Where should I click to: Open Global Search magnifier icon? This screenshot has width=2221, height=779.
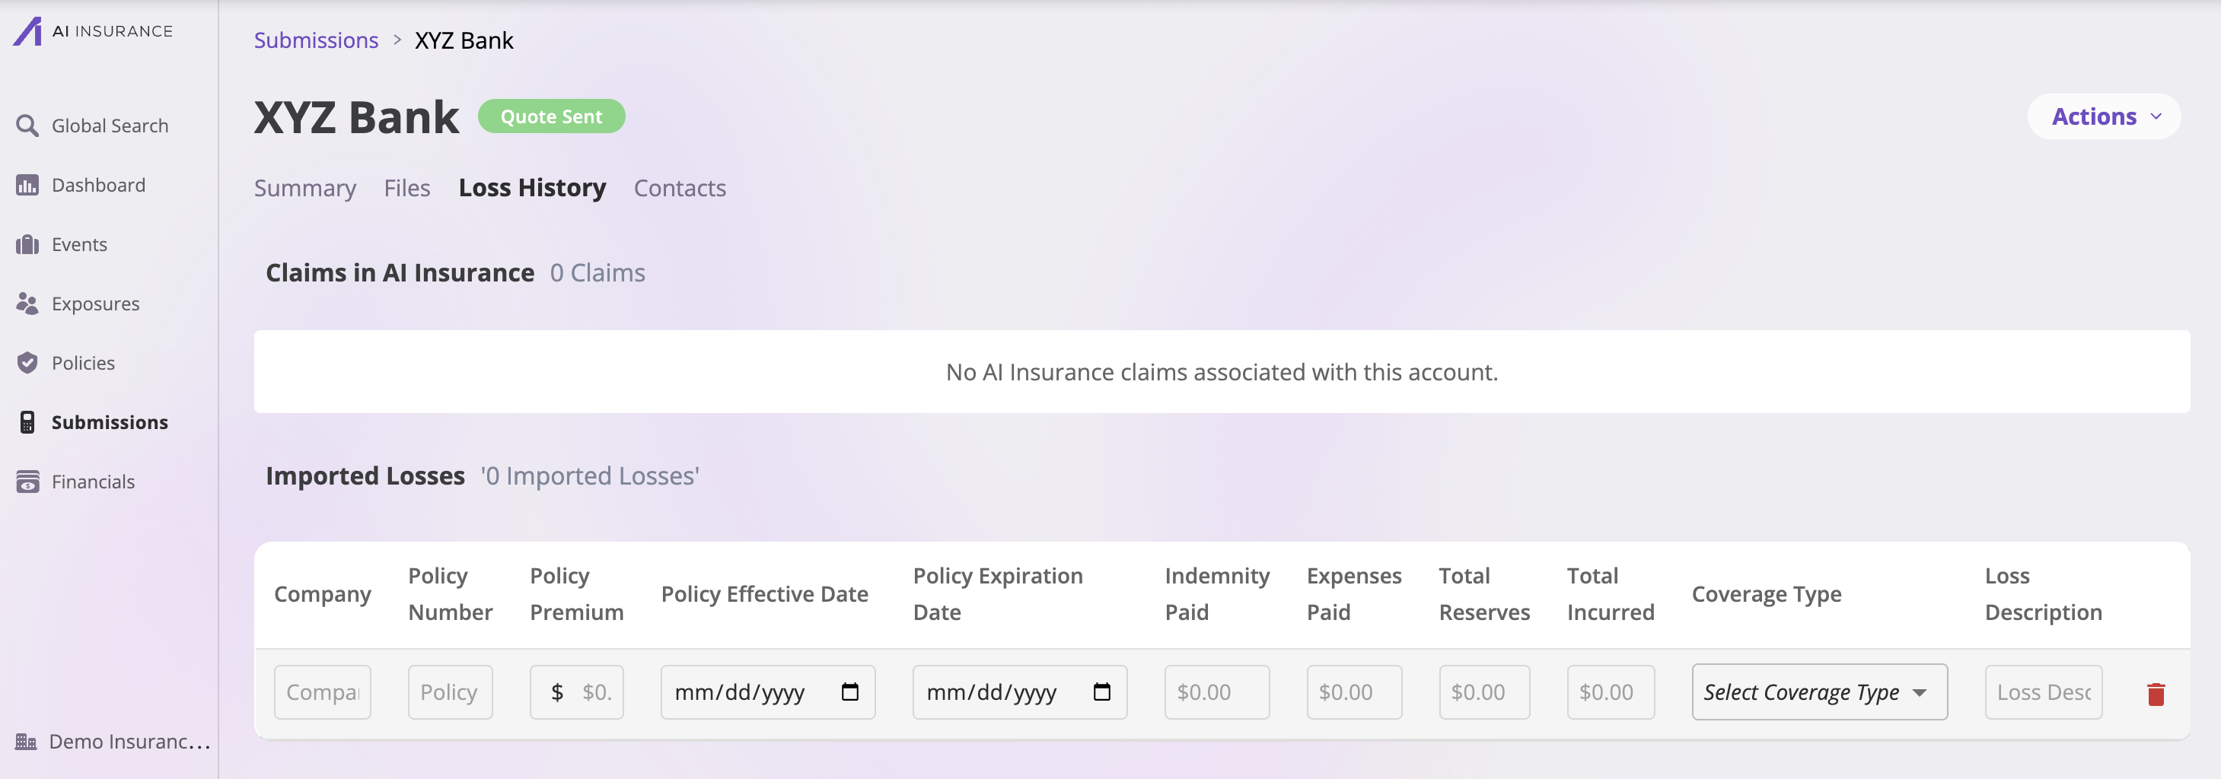pos(27,126)
